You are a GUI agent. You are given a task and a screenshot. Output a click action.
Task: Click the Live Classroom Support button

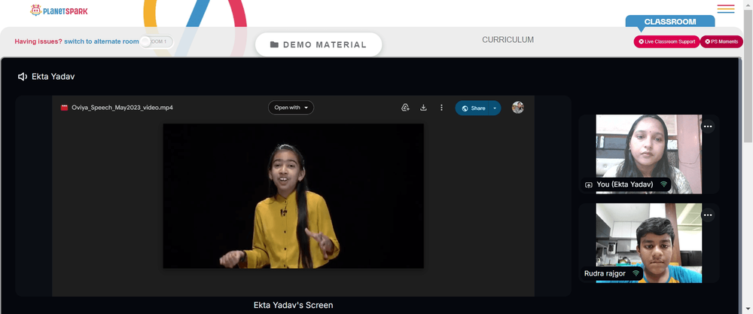click(x=666, y=41)
